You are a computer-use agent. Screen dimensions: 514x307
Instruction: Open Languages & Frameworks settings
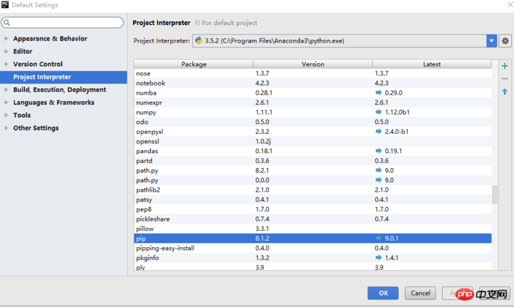[53, 102]
